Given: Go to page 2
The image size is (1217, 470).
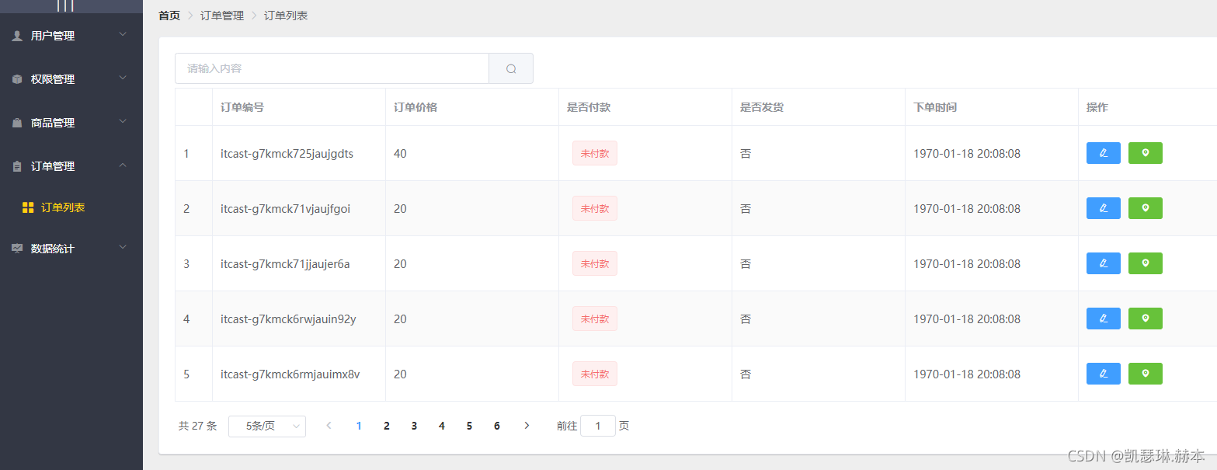Looking at the screenshot, I should pos(387,426).
